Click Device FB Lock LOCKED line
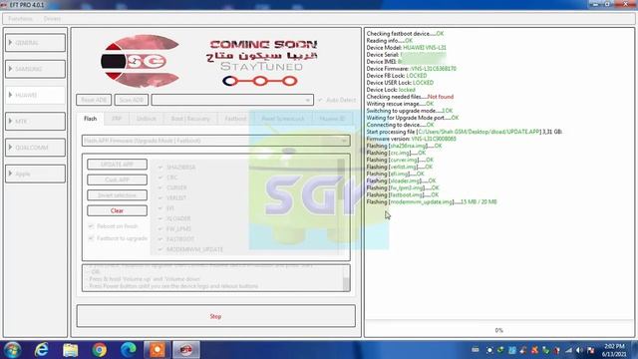 [397, 76]
